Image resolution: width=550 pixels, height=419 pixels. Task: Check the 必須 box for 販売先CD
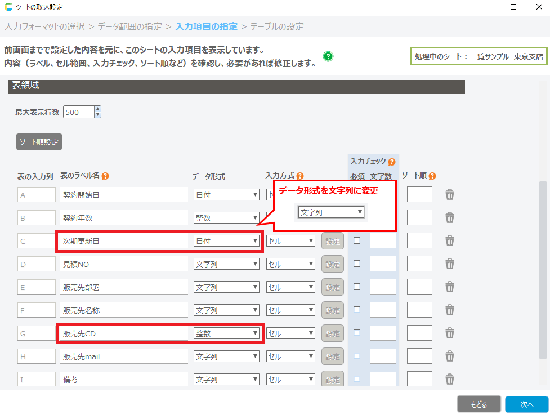pyautogui.click(x=356, y=333)
